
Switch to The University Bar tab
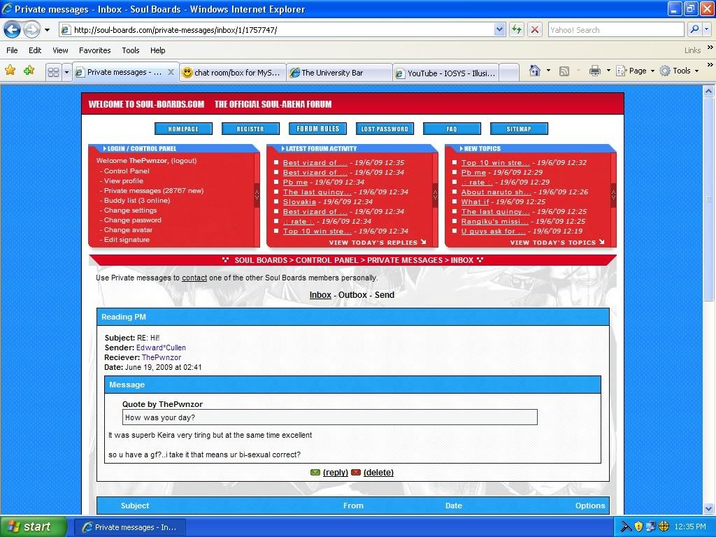(339, 73)
